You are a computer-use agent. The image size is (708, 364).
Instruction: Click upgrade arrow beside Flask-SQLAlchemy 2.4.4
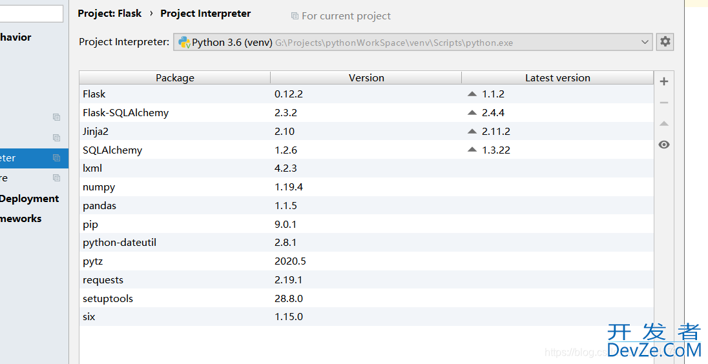click(x=472, y=113)
